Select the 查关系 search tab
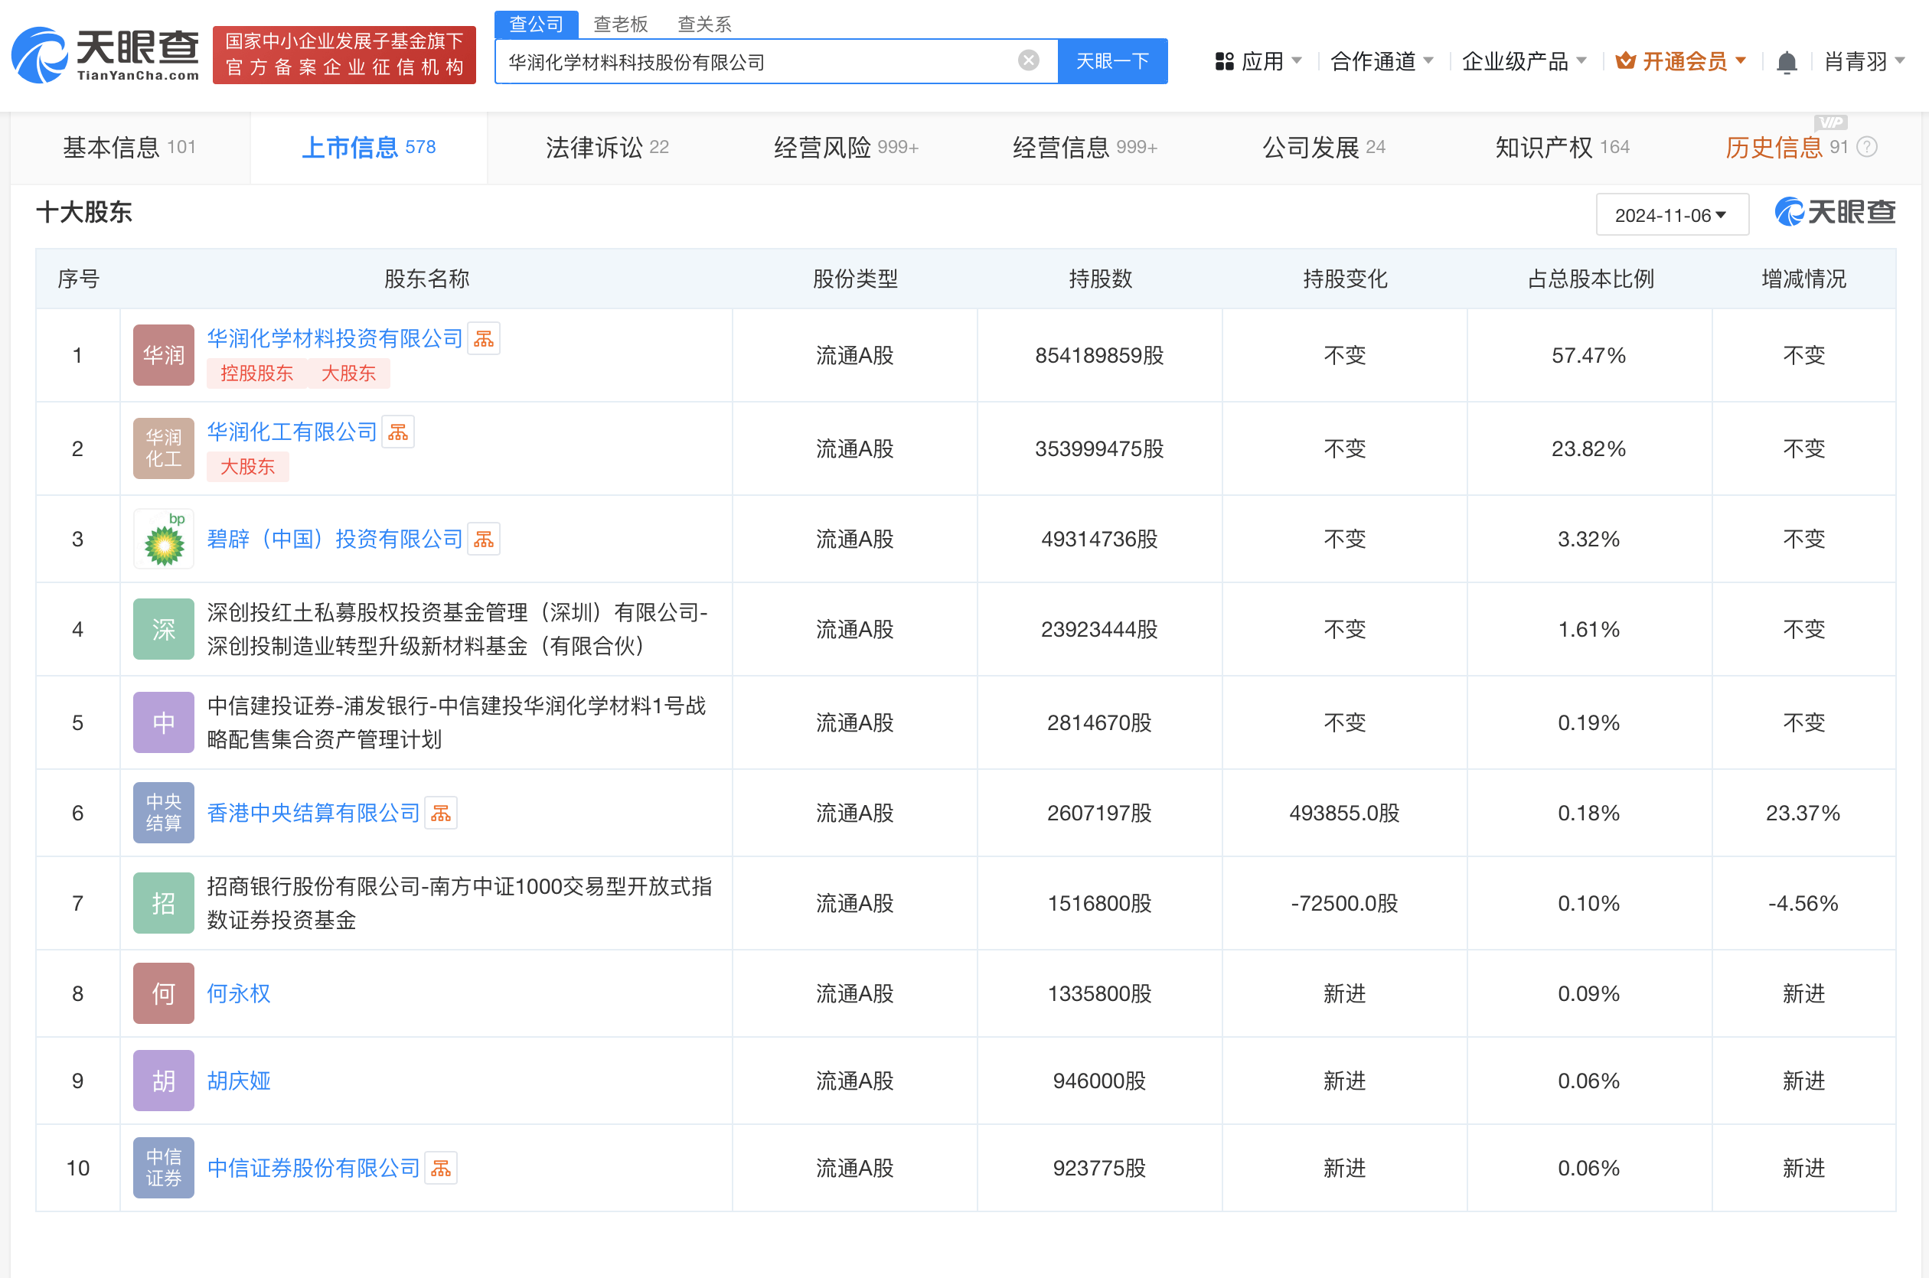Screen dimensions: 1929x1278 pos(704,24)
